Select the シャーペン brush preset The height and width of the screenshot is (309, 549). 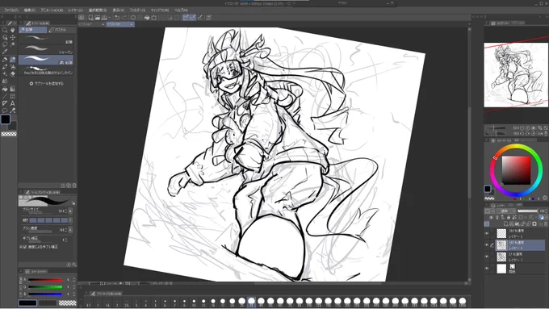point(46,49)
